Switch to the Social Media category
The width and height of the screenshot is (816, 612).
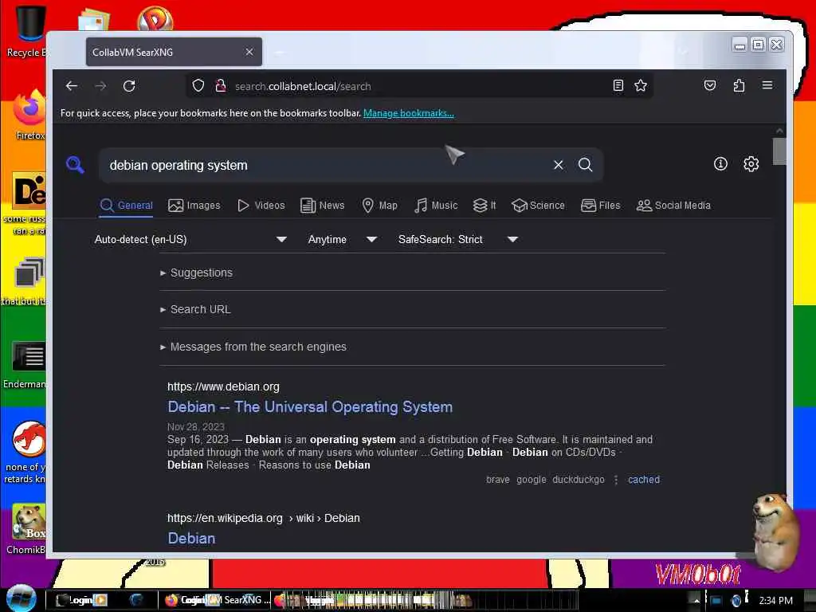coord(673,205)
